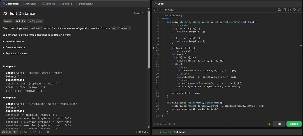Click the green online status dot

[136, 132]
